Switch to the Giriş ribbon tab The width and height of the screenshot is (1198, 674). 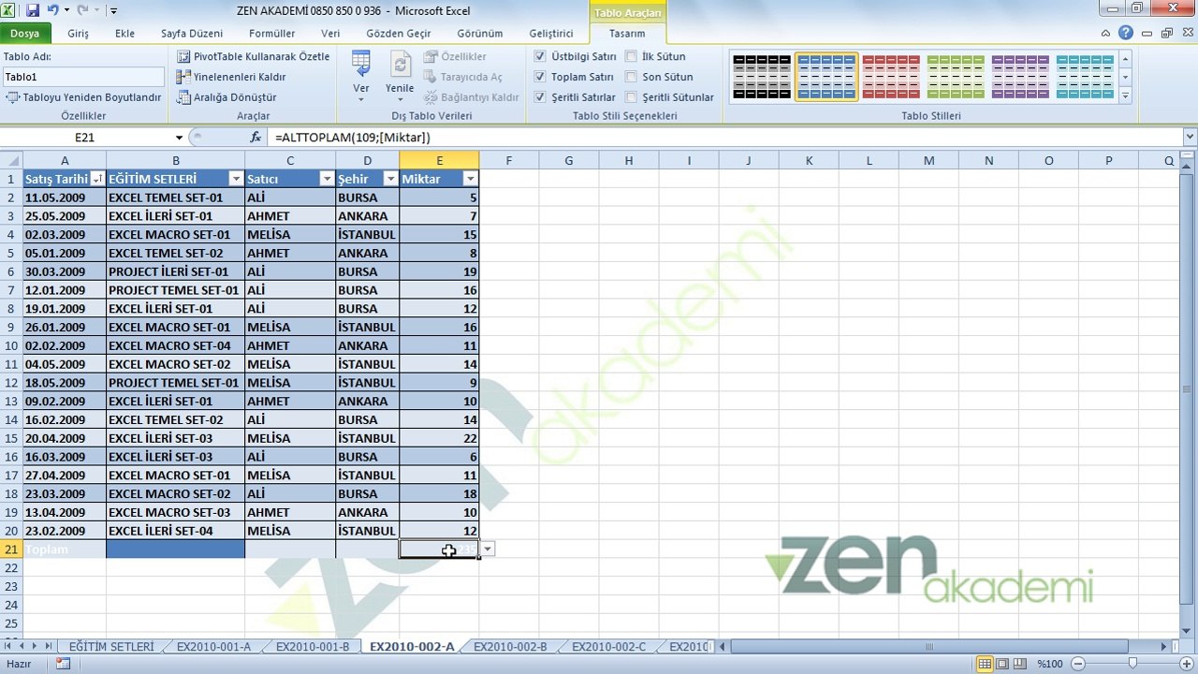pyautogui.click(x=78, y=34)
